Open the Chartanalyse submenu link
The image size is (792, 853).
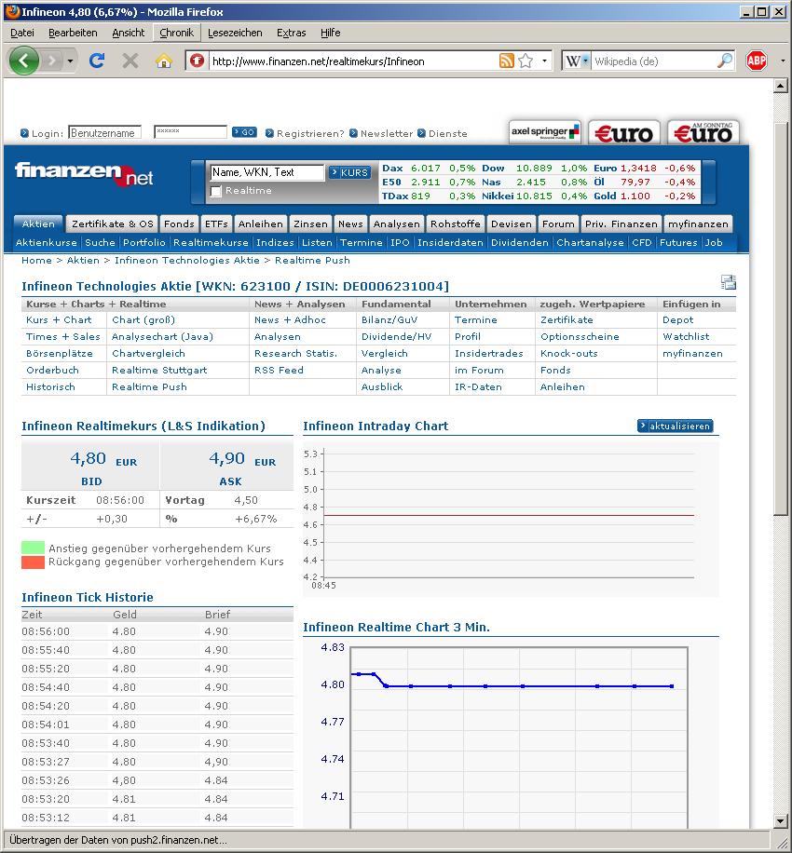point(590,243)
